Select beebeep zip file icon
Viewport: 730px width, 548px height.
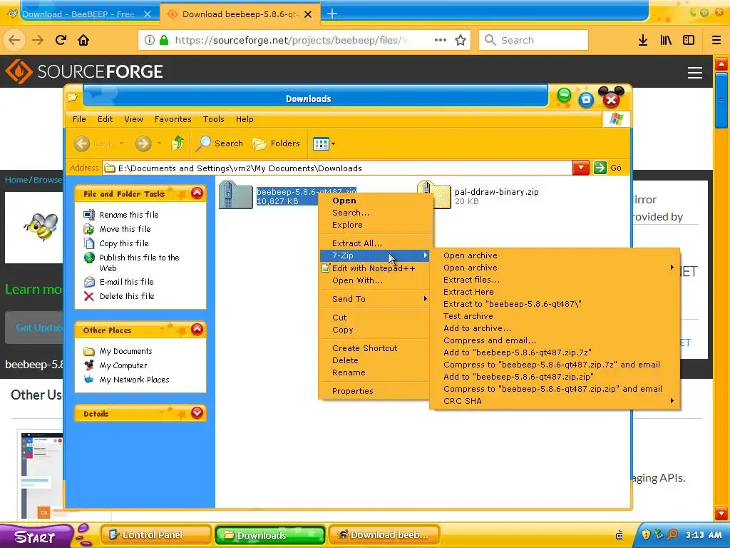point(235,195)
